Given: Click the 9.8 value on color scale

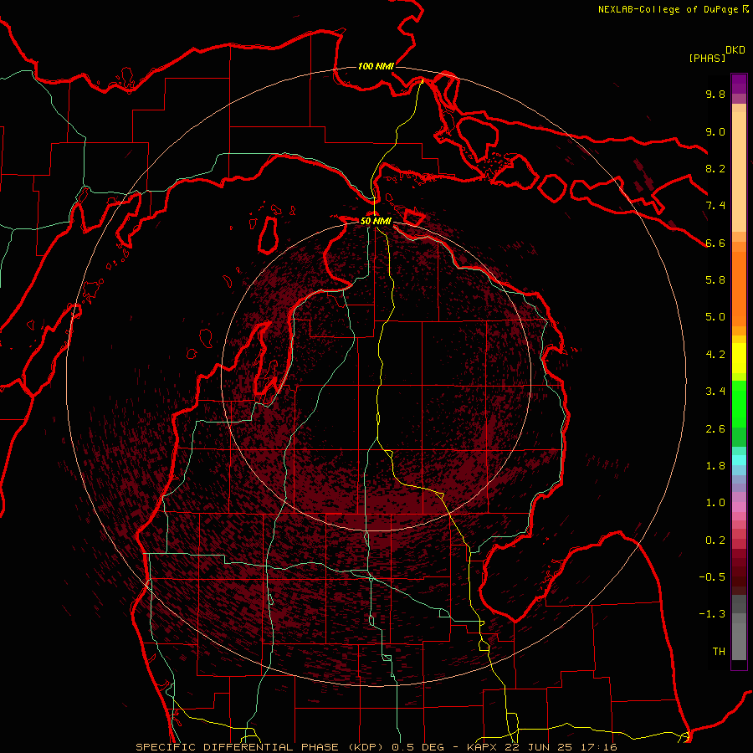Looking at the screenshot, I should pyautogui.click(x=715, y=95).
